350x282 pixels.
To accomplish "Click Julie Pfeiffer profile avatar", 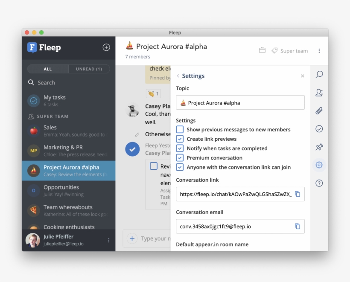I will tap(33, 240).
